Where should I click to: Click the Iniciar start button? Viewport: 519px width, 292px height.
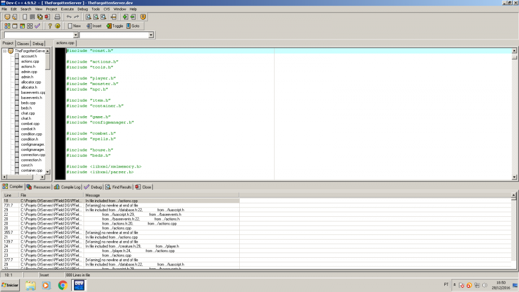click(x=10, y=285)
